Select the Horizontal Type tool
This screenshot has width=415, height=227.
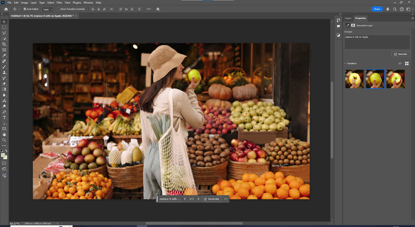4,118
